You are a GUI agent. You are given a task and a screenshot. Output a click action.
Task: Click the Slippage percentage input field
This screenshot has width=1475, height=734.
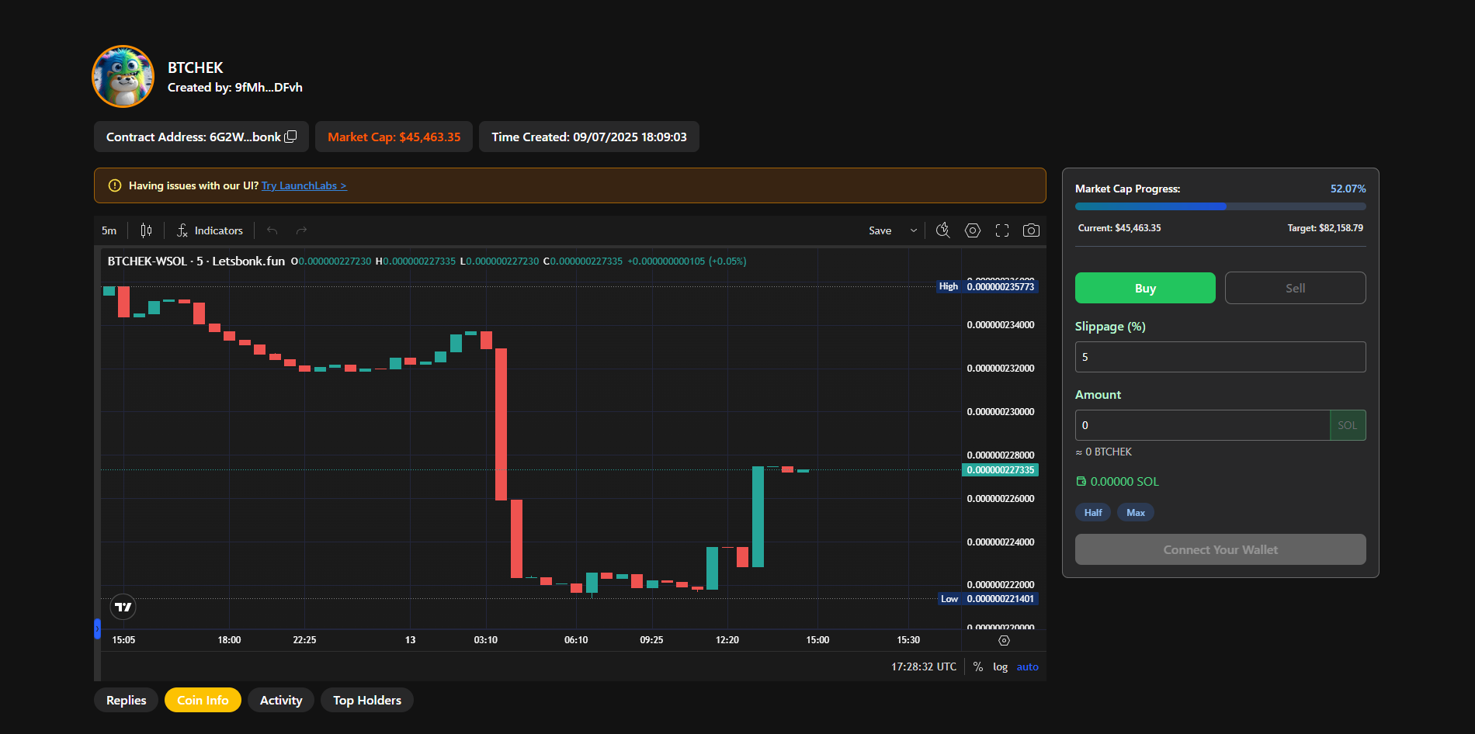(1220, 357)
